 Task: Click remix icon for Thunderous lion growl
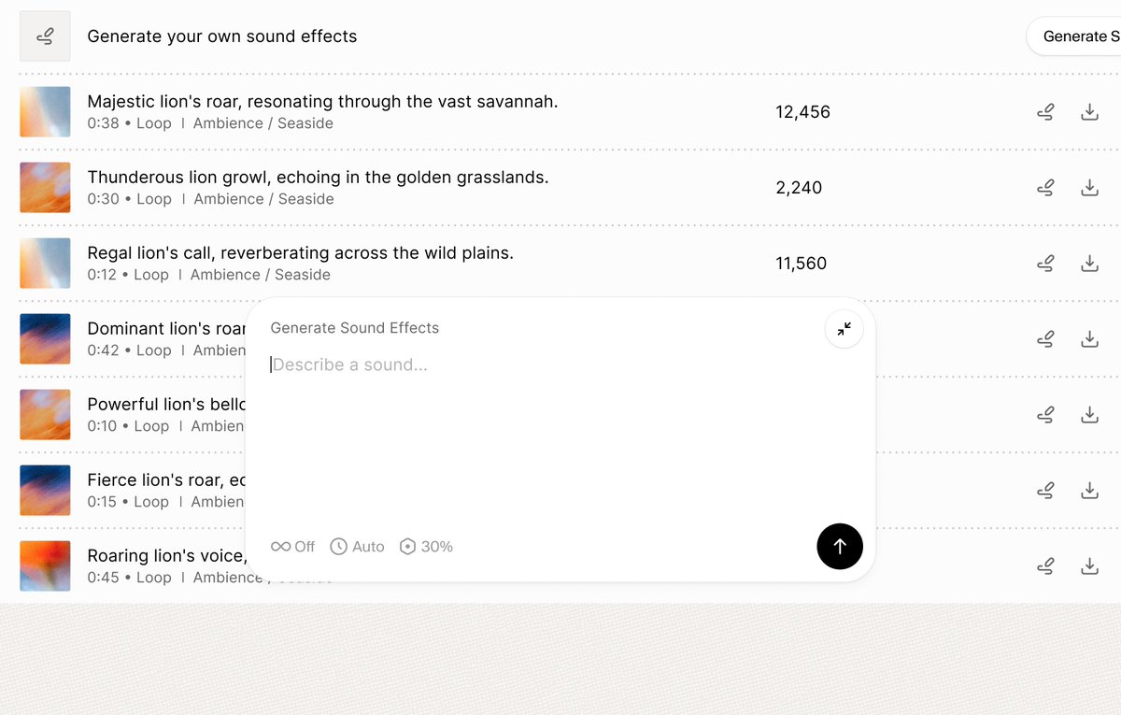(x=1046, y=188)
